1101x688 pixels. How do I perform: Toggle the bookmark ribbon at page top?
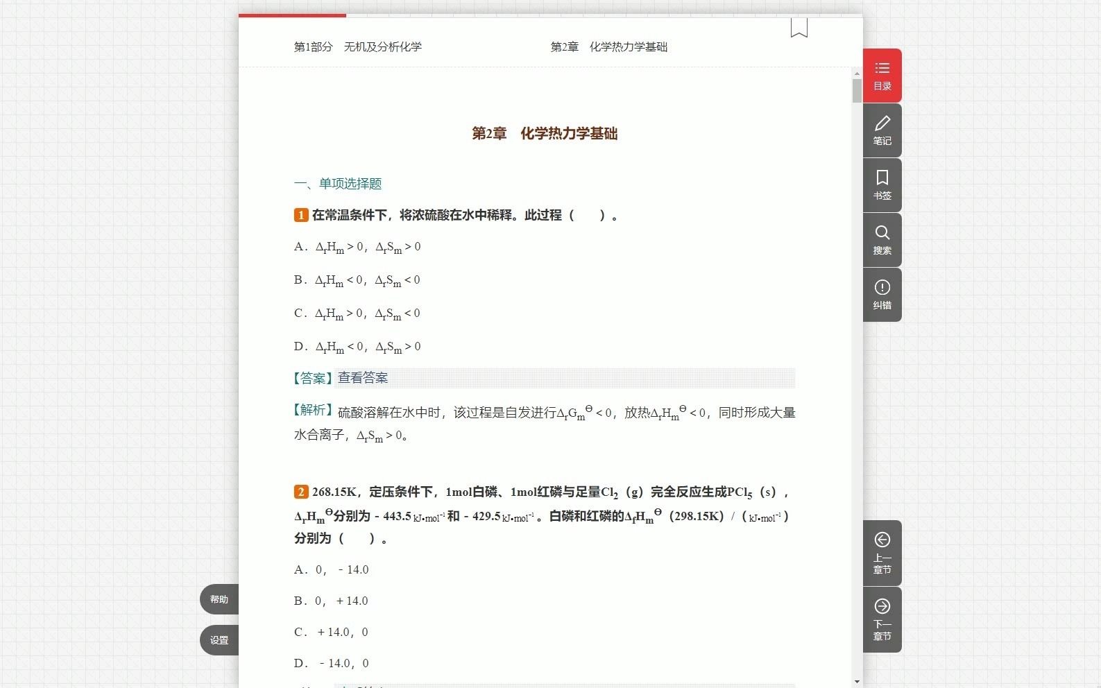point(799,28)
